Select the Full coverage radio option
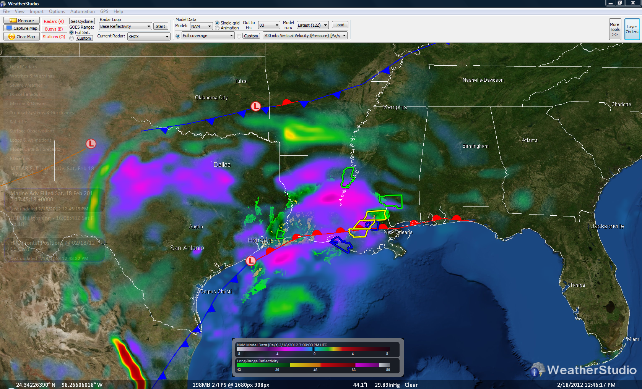Image resolution: width=642 pixels, height=389 pixels. click(177, 36)
